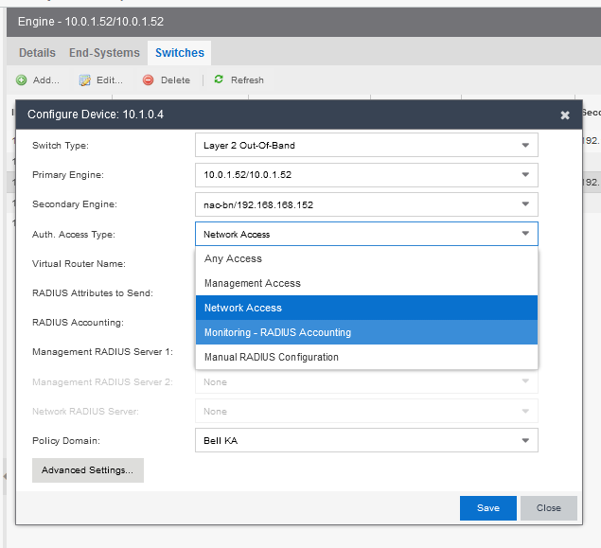Collapse the Auth. Access Type dropdown

click(x=525, y=234)
